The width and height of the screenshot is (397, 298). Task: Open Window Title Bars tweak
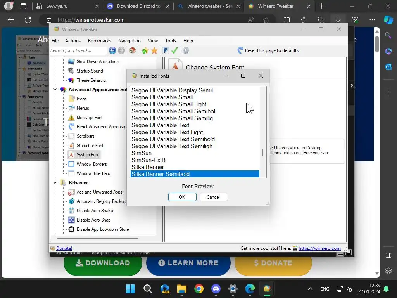(x=93, y=173)
